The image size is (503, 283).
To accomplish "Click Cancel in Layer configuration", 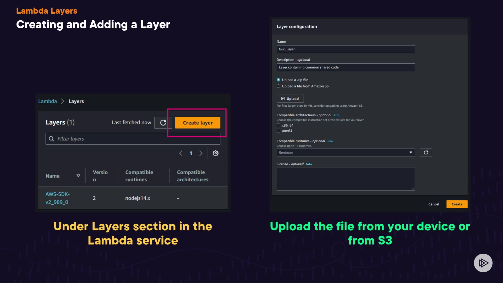I will (x=434, y=204).
